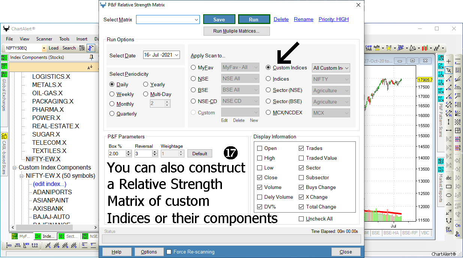The width and height of the screenshot is (463, 258).
Task: Click the REL STR relative strength icon
Action: coord(82,48)
